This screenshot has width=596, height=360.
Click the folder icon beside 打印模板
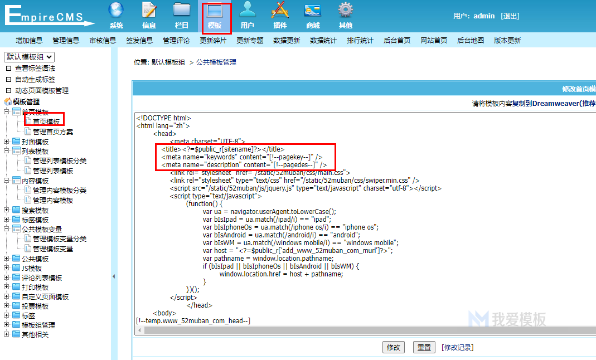(16, 287)
